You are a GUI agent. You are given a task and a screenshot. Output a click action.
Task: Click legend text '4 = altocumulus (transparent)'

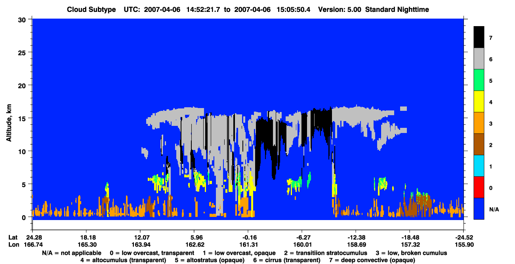[123, 260]
